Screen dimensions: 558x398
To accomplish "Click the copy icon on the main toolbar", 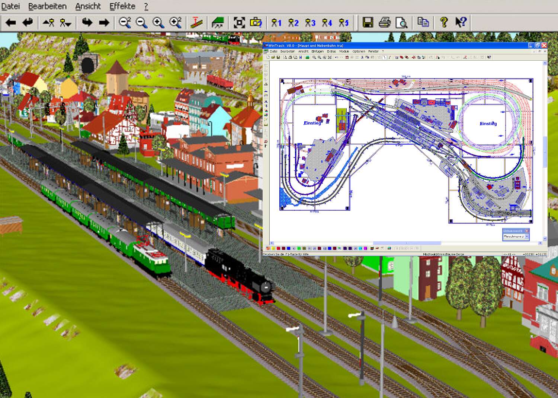I will pyautogui.click(x=424, y=23).
